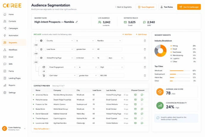The image size is (205, 137).
Task: Click the Lead Score value field 65
Action: point(109,49)
